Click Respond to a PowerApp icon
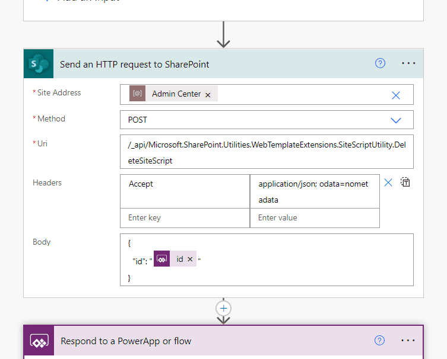Image resolution: width=447 pixels, height=359 pixels. pos(39,341)
